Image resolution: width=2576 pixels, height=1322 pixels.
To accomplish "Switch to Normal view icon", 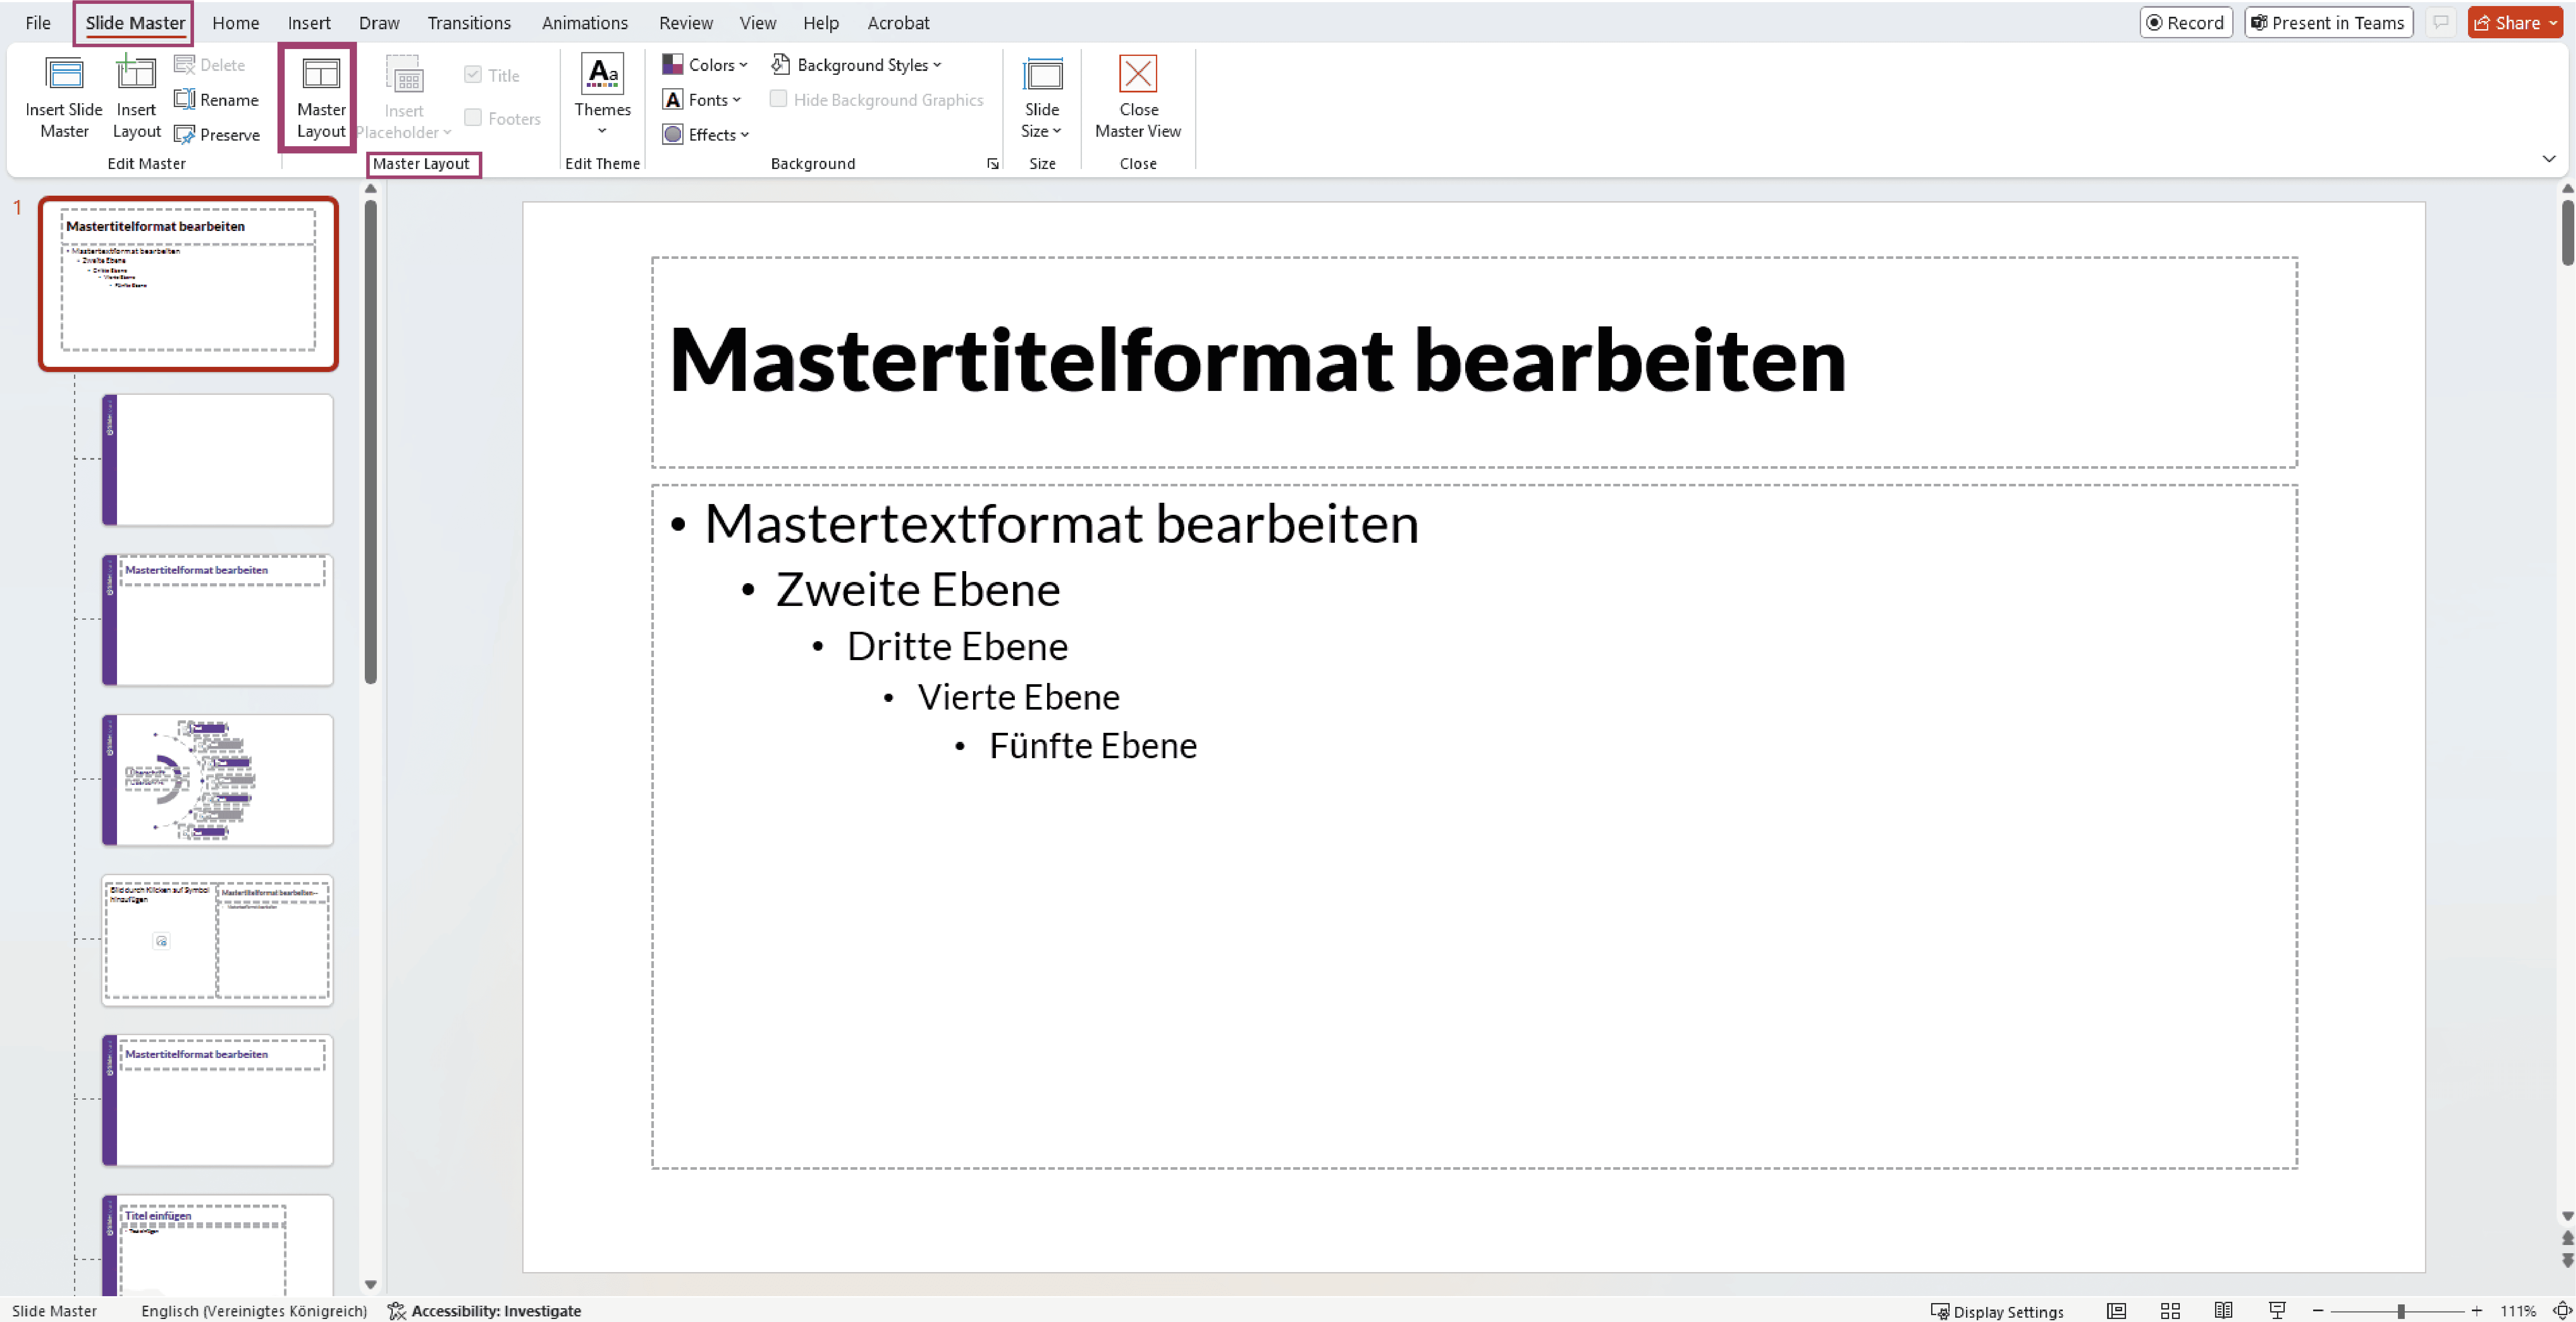I will [2116, 1311].
